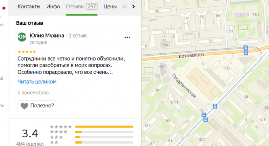Image resolution: width=269 pixels, height=146 pixels.
Task: Click building 71Б on the map
Action: [x=227, y=68]
